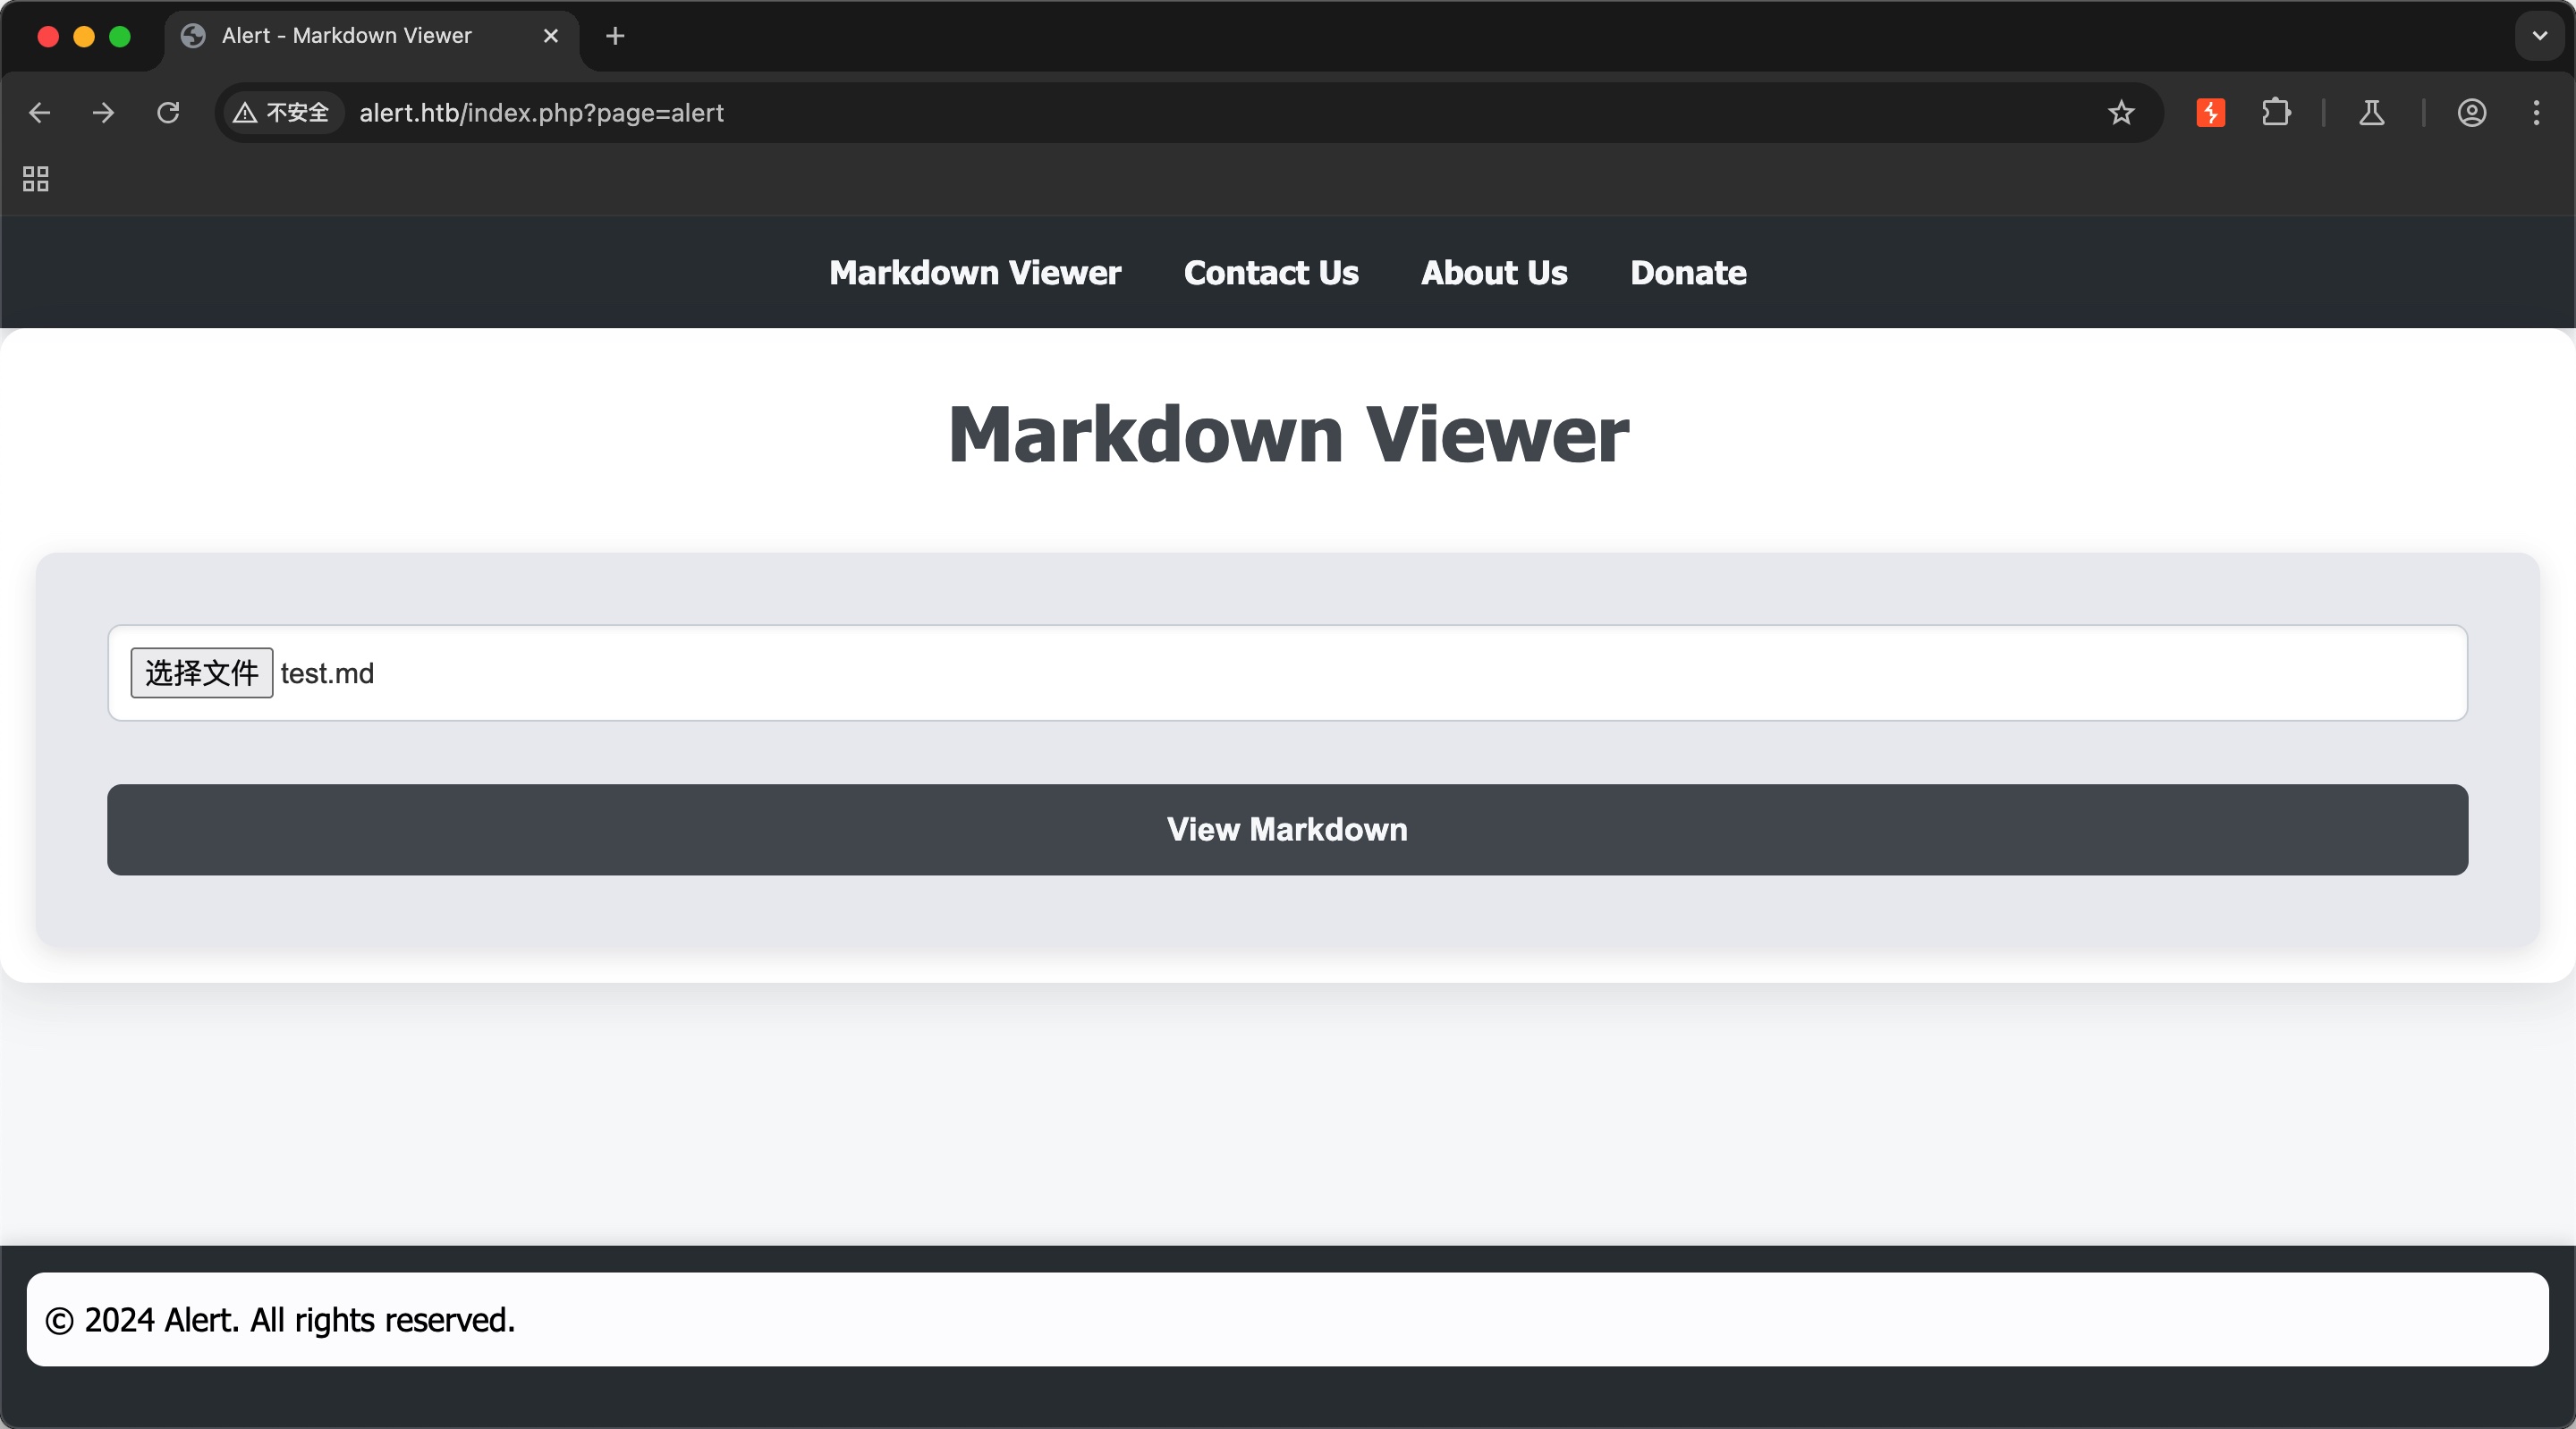The width and height of the screenshot is (2576, 1429).
Task: Click the Chrome Labs flask icon
Action: coord(2372,113)
